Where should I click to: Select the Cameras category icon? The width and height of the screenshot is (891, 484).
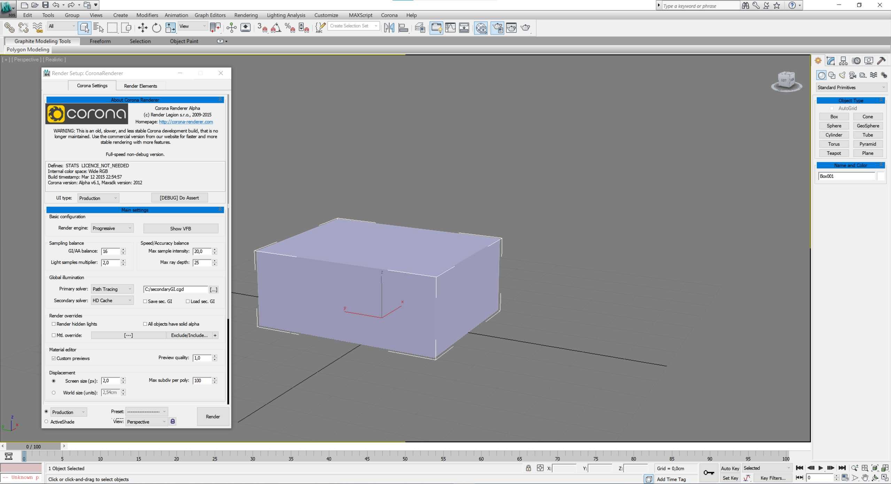853,75
